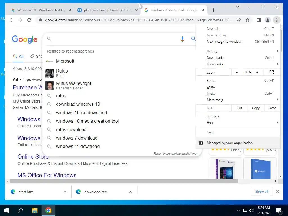Choose Print... in the menu
Screen dimensions: 288x216
tap(238, 80)
